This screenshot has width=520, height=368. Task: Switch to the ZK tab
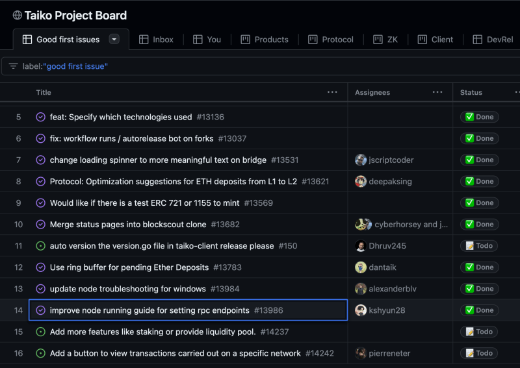(x=385, y=40)
